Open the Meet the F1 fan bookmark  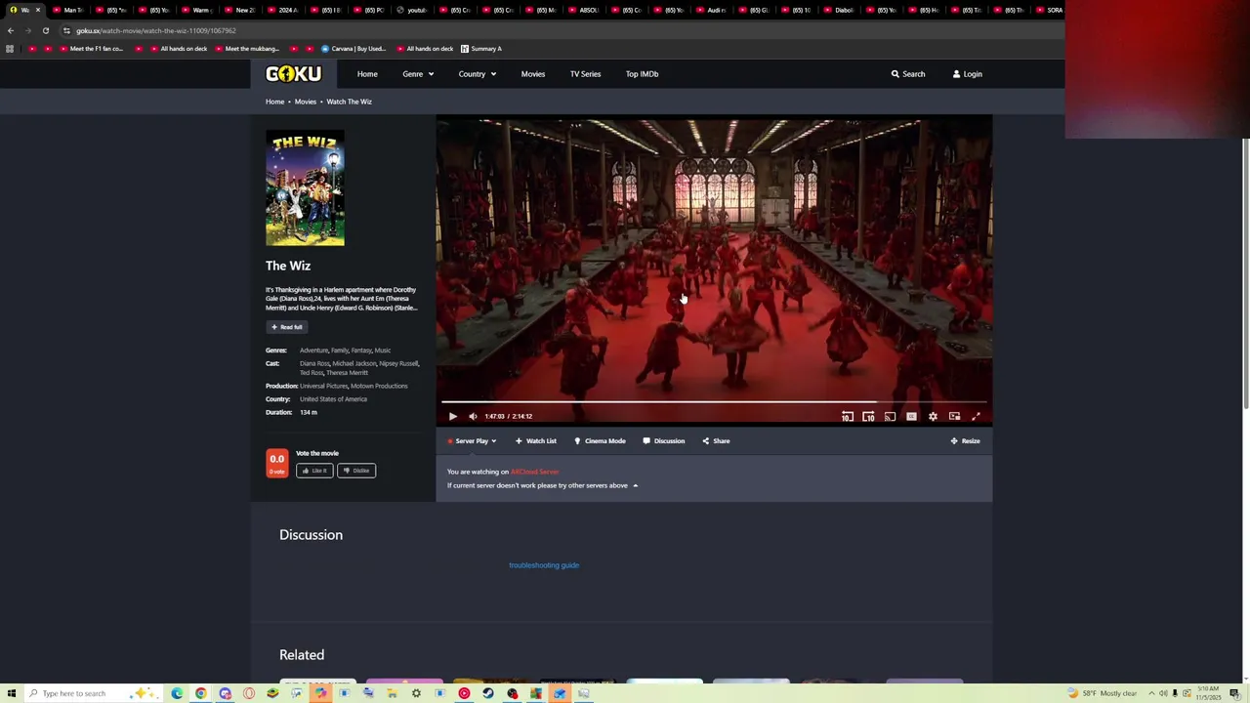(91, 49)
